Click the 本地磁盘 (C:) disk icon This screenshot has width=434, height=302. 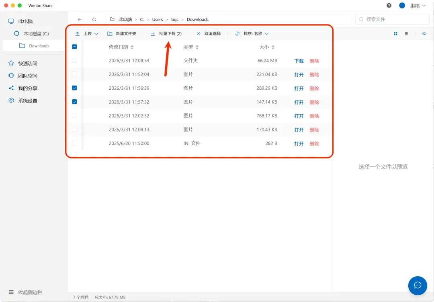pos(16,33)
